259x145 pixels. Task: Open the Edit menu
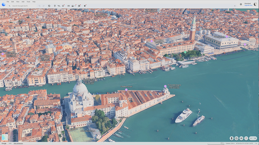pos(13,2)
